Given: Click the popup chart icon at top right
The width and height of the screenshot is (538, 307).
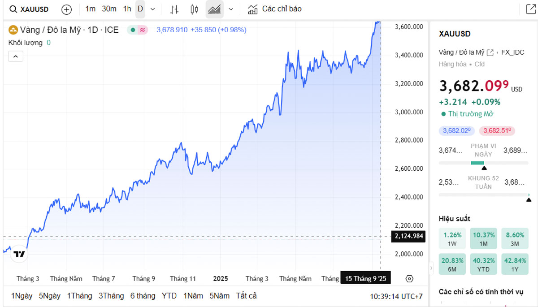Looking at the screenshot, I should click(x=530, y=9).
